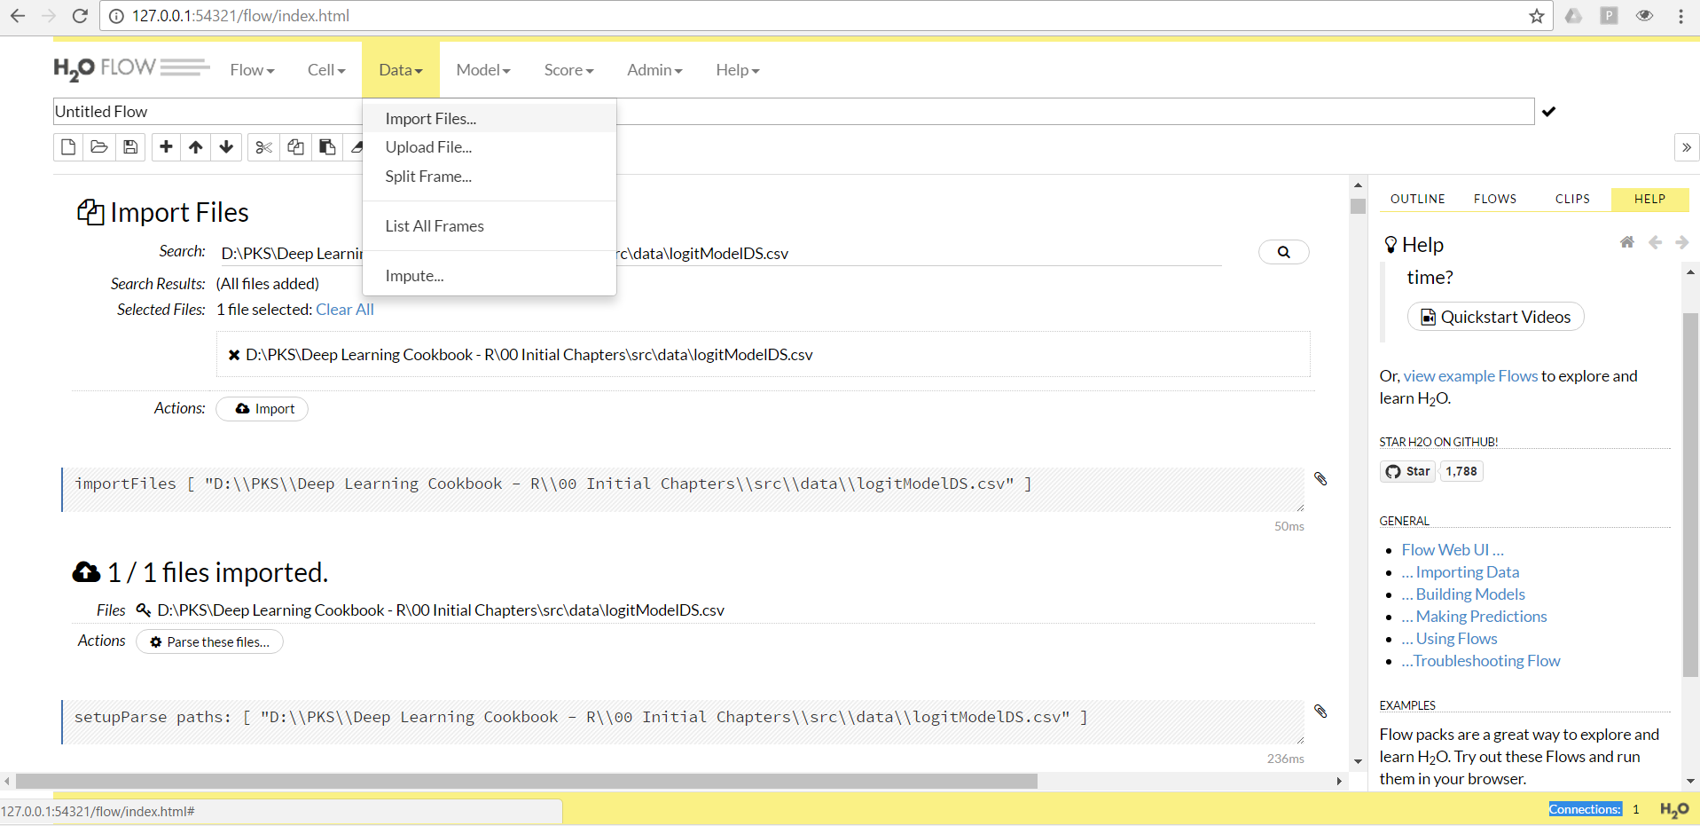Click the setupParse paths code cell
This screenshot has width=1700, height=826.
coord(683,722)
